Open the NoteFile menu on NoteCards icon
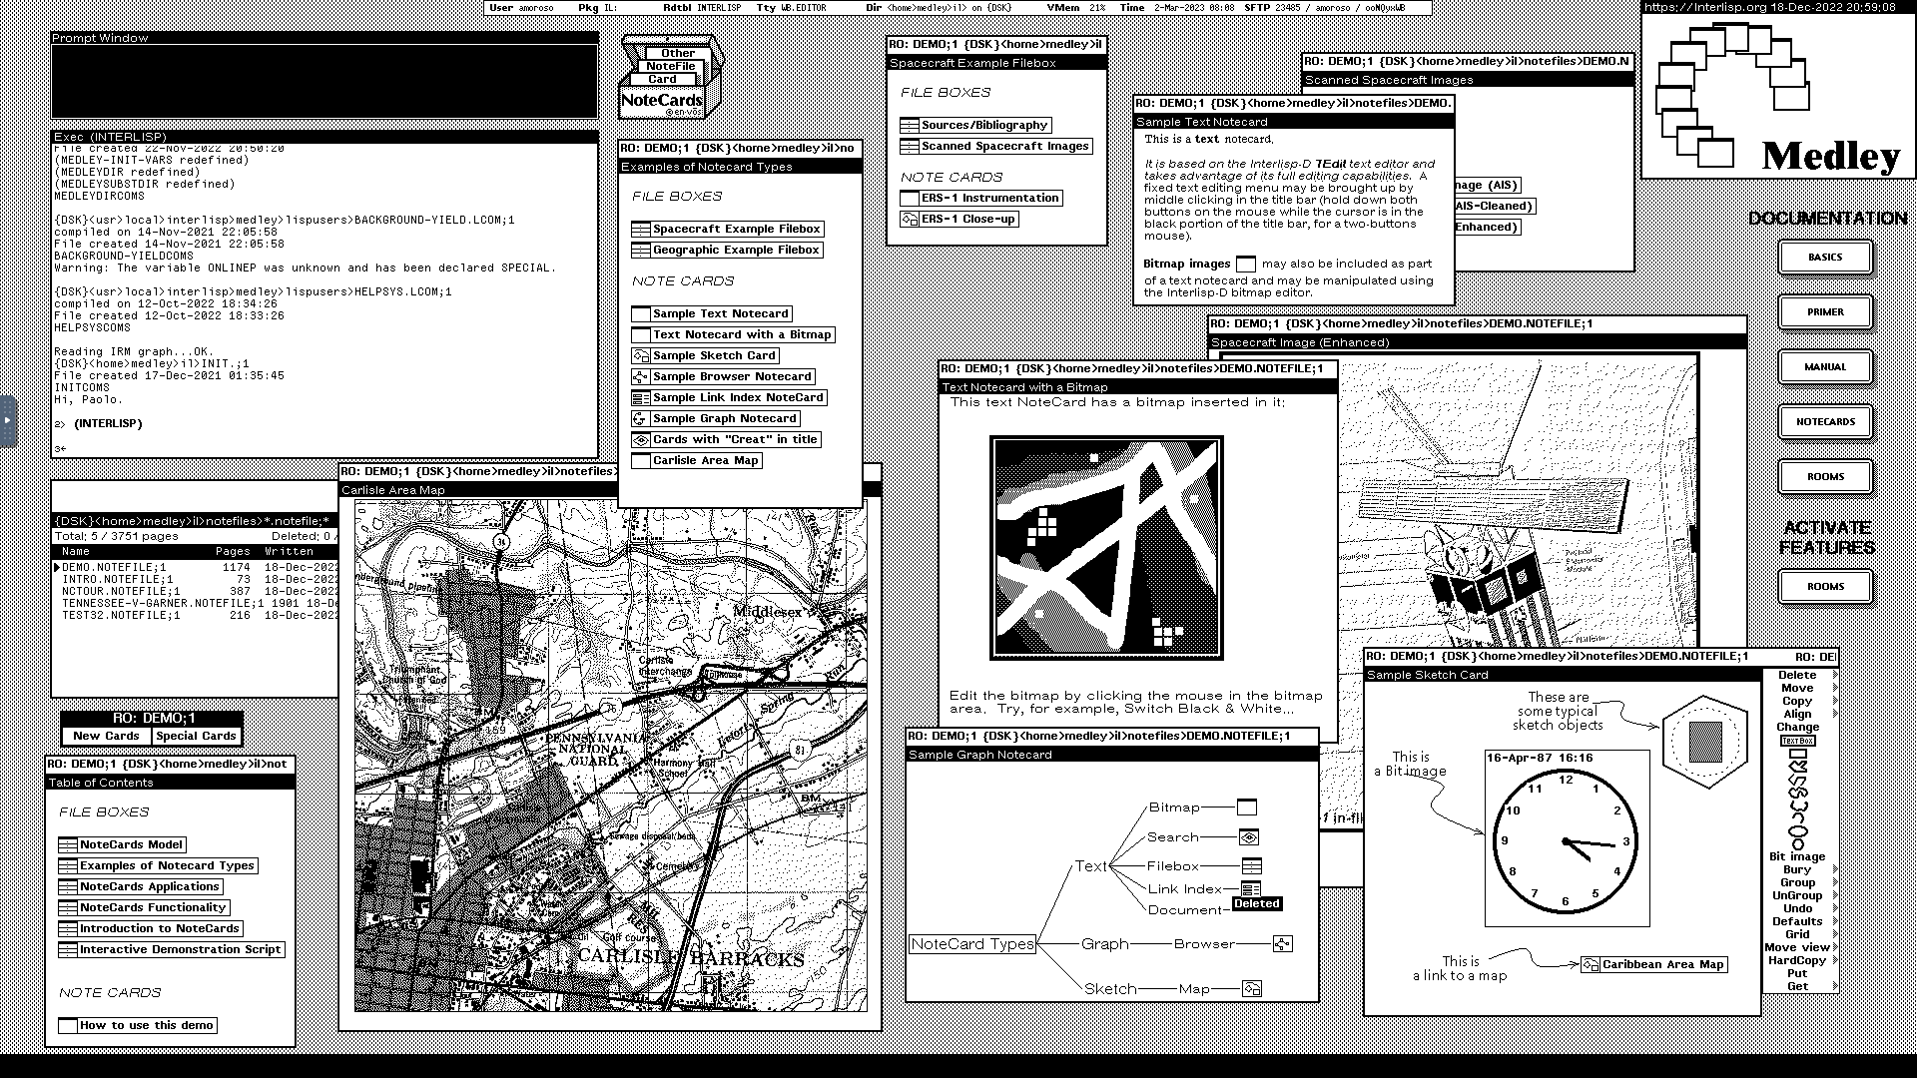This screenshot has height=1078, width=1917. coord(670,66)
